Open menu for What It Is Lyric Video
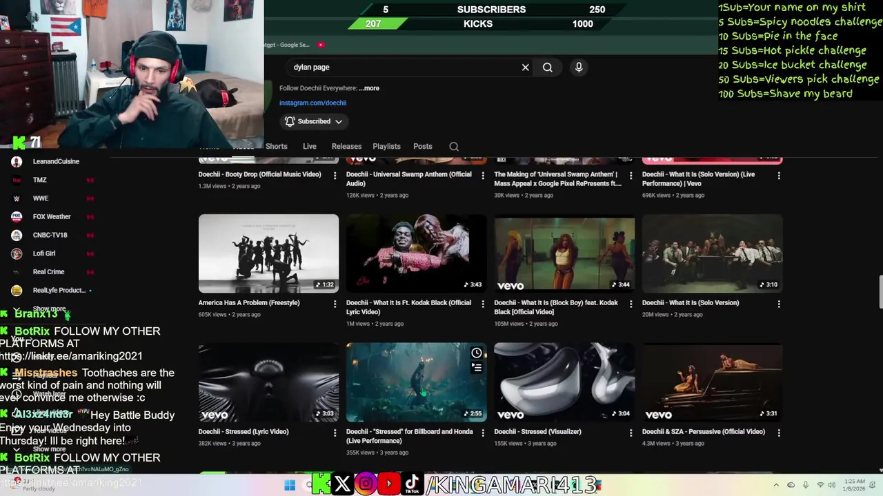Screen dimensions: 883x496 pyautogui.click(x=482, y=304)
